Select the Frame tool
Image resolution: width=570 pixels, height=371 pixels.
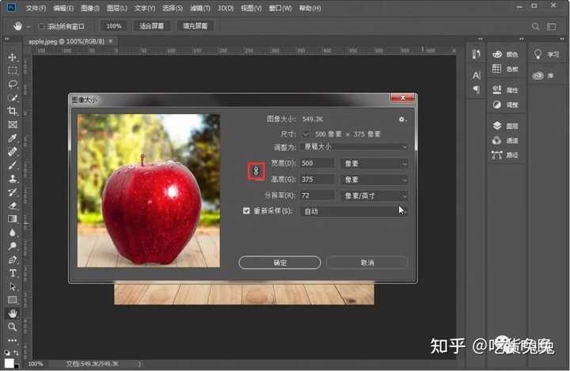[x=13, y=124]
